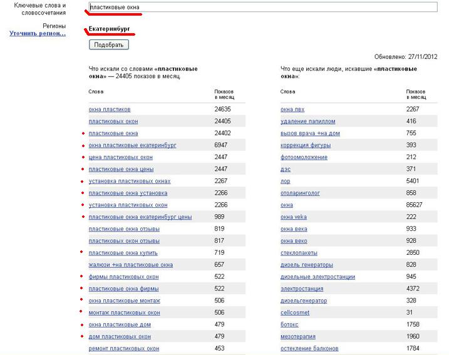Screen dimensions: 449x355
Task: Open 'остекление балконов' related link
Action: pyautogui.click(x=309, y=349)
